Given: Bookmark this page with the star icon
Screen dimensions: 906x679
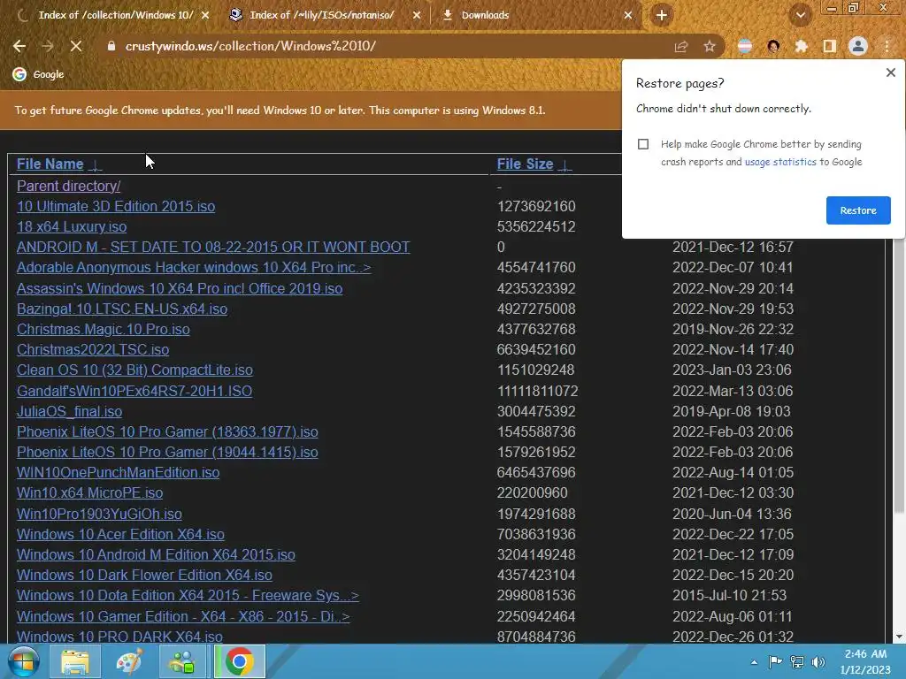Looking at the screenshot, I should [710, 46].
